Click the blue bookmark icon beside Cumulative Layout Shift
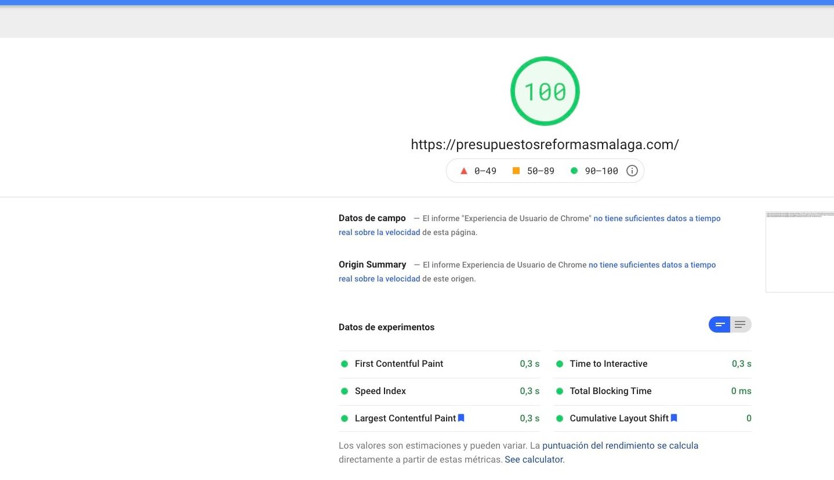This screenshot has width=834, height=480. (674, 418)
